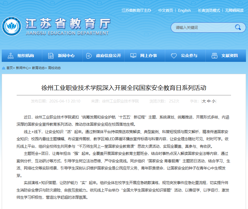The width and height of the screenshot is (248, 209).
Task: Open the 文献资料 navigation menu
Action: click(230, 56)
